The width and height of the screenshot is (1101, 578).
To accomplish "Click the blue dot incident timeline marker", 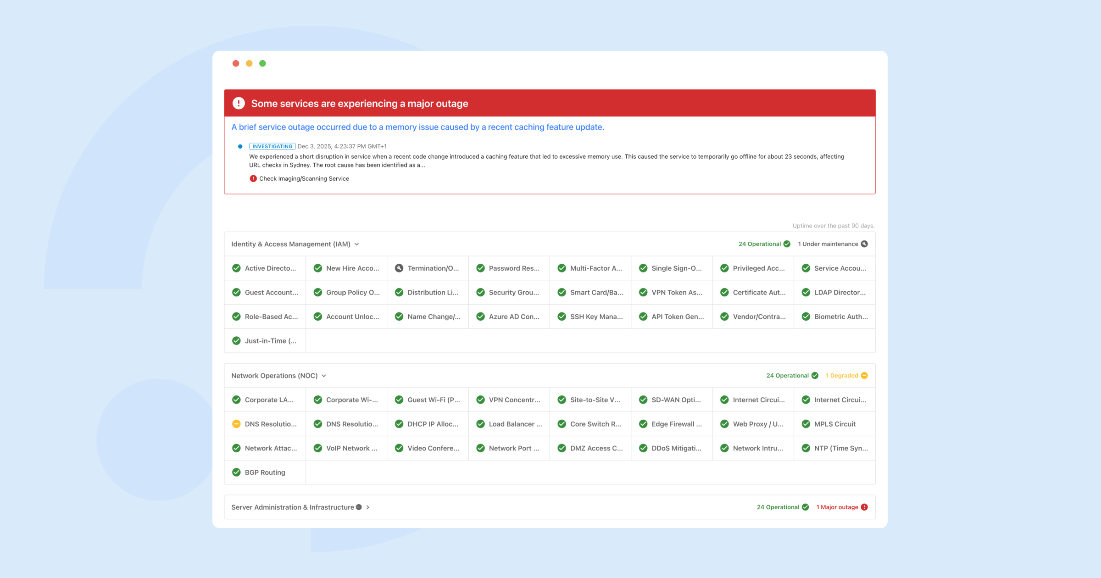I will (240, 146).
